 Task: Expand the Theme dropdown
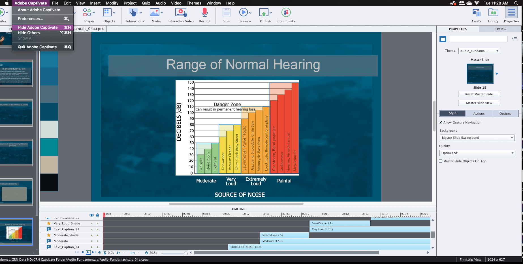coord(479,51)
